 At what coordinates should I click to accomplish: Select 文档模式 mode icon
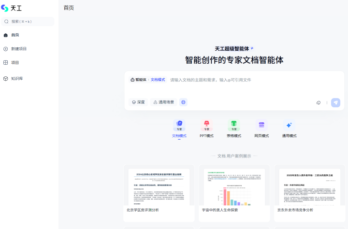coord(179,125)
